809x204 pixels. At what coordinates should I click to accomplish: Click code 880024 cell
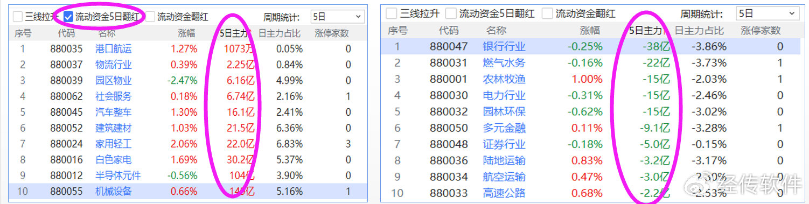(x=66, y=144)
